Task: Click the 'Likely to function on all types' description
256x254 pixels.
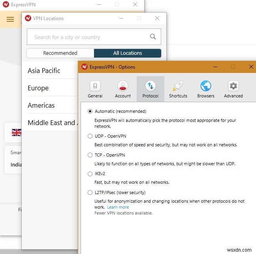Action: click(165, 164)
